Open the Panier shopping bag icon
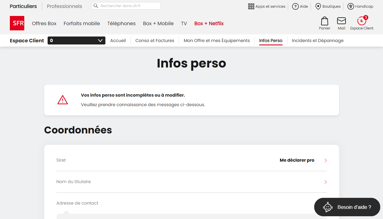Image resolution: width=383 pixels, height=219 pixels. (325, 21)
